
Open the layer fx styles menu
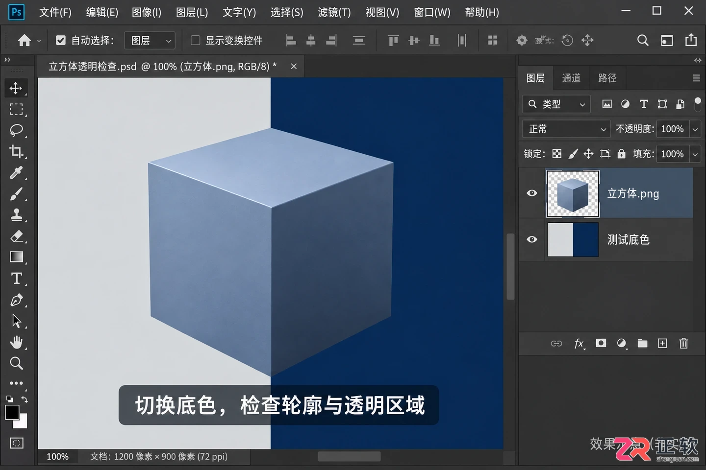(579, 343)
